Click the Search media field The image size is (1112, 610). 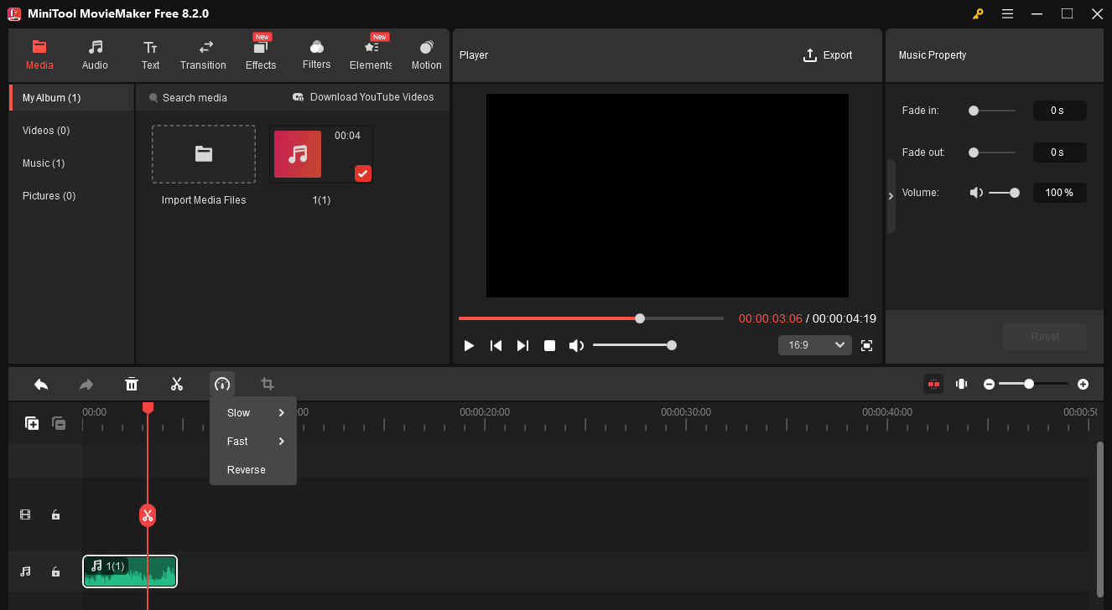tap(194, 97)
